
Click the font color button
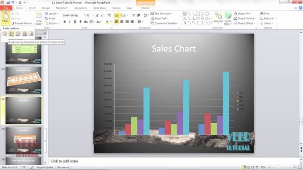(107, 22)
